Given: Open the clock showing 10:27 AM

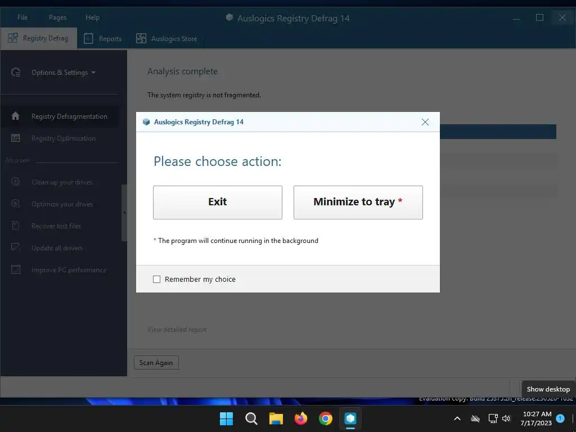Looking at the screenshot, I should point(536,418).
